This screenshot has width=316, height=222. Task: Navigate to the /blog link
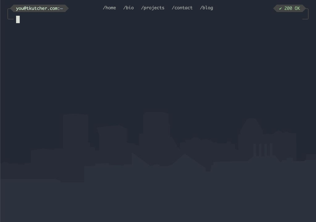point(206,8)
